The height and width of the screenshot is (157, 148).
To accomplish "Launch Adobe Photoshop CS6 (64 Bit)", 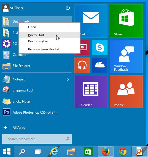I will pyautogui.click(x=37, y=112).
